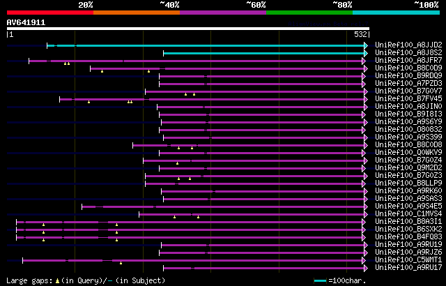Screen dimensions: 446x286
Task: Select the UniRef100_A9SAS3 label
Action: (408, 198)
